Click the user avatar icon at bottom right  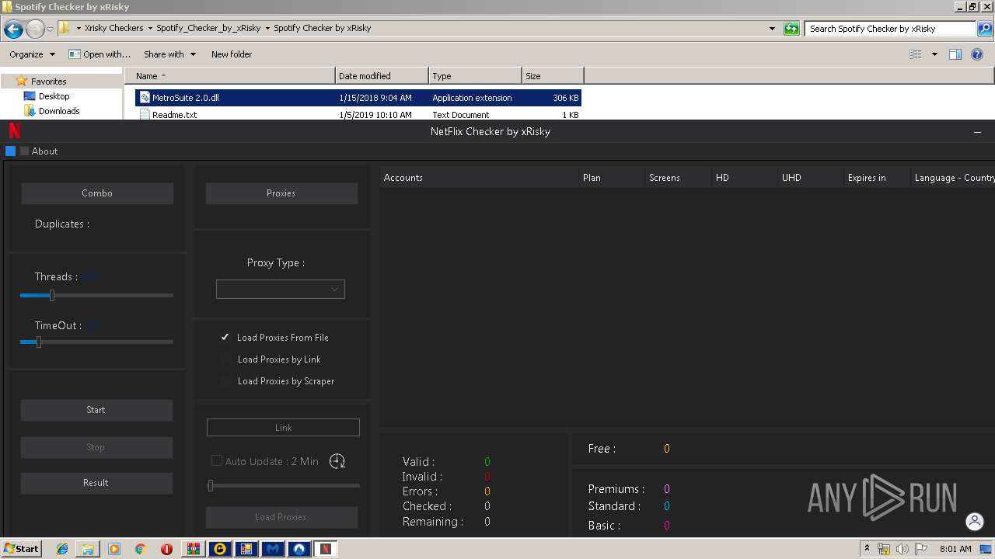tap(974, 522)
